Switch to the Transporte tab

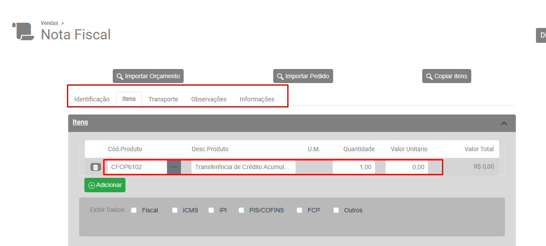click(163, 99)
